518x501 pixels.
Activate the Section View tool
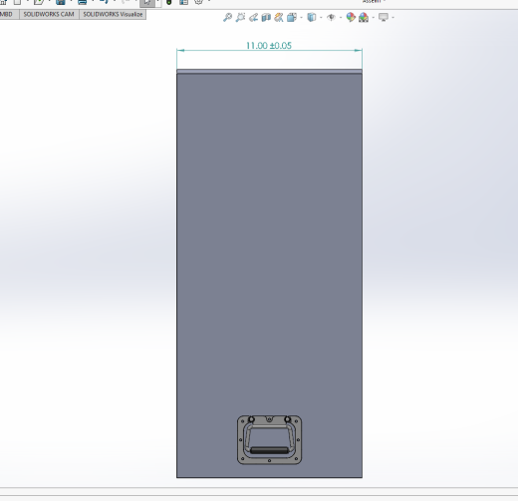coord(266,17)
